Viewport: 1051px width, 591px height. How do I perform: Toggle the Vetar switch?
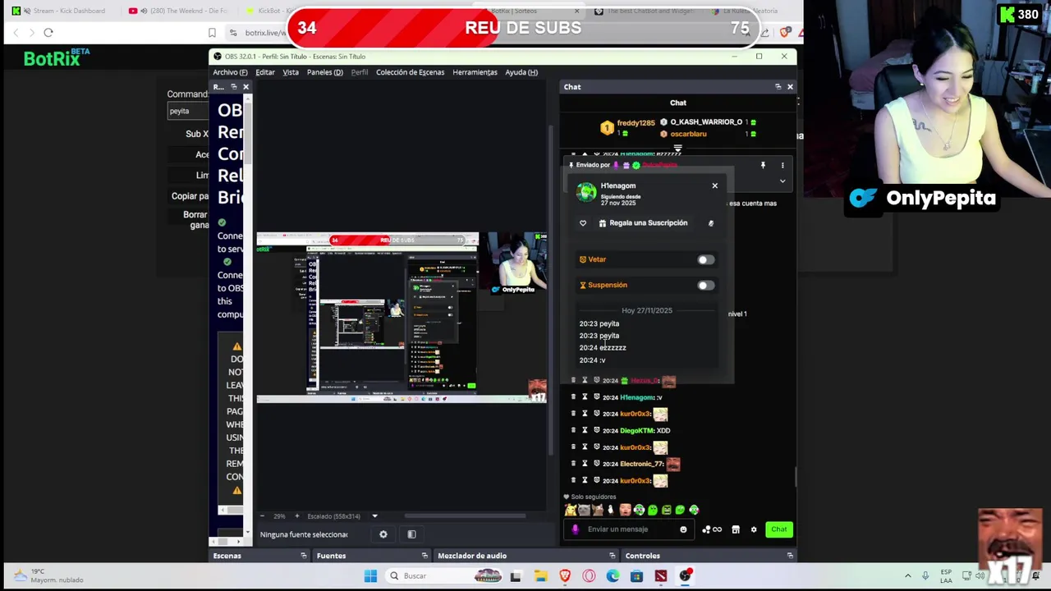click(x=705, y=260)
